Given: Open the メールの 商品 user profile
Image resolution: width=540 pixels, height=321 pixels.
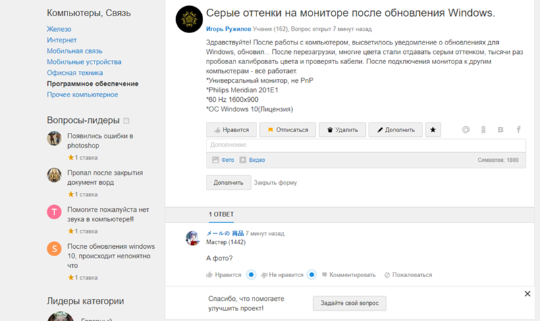Looking at the screenshot, I should (225, 233).
